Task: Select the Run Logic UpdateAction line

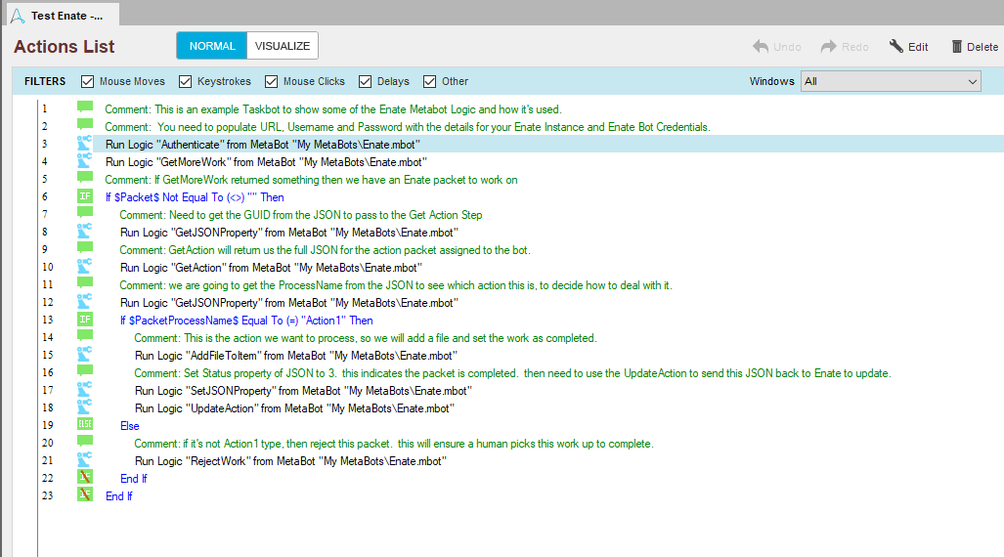Action: 294,407
